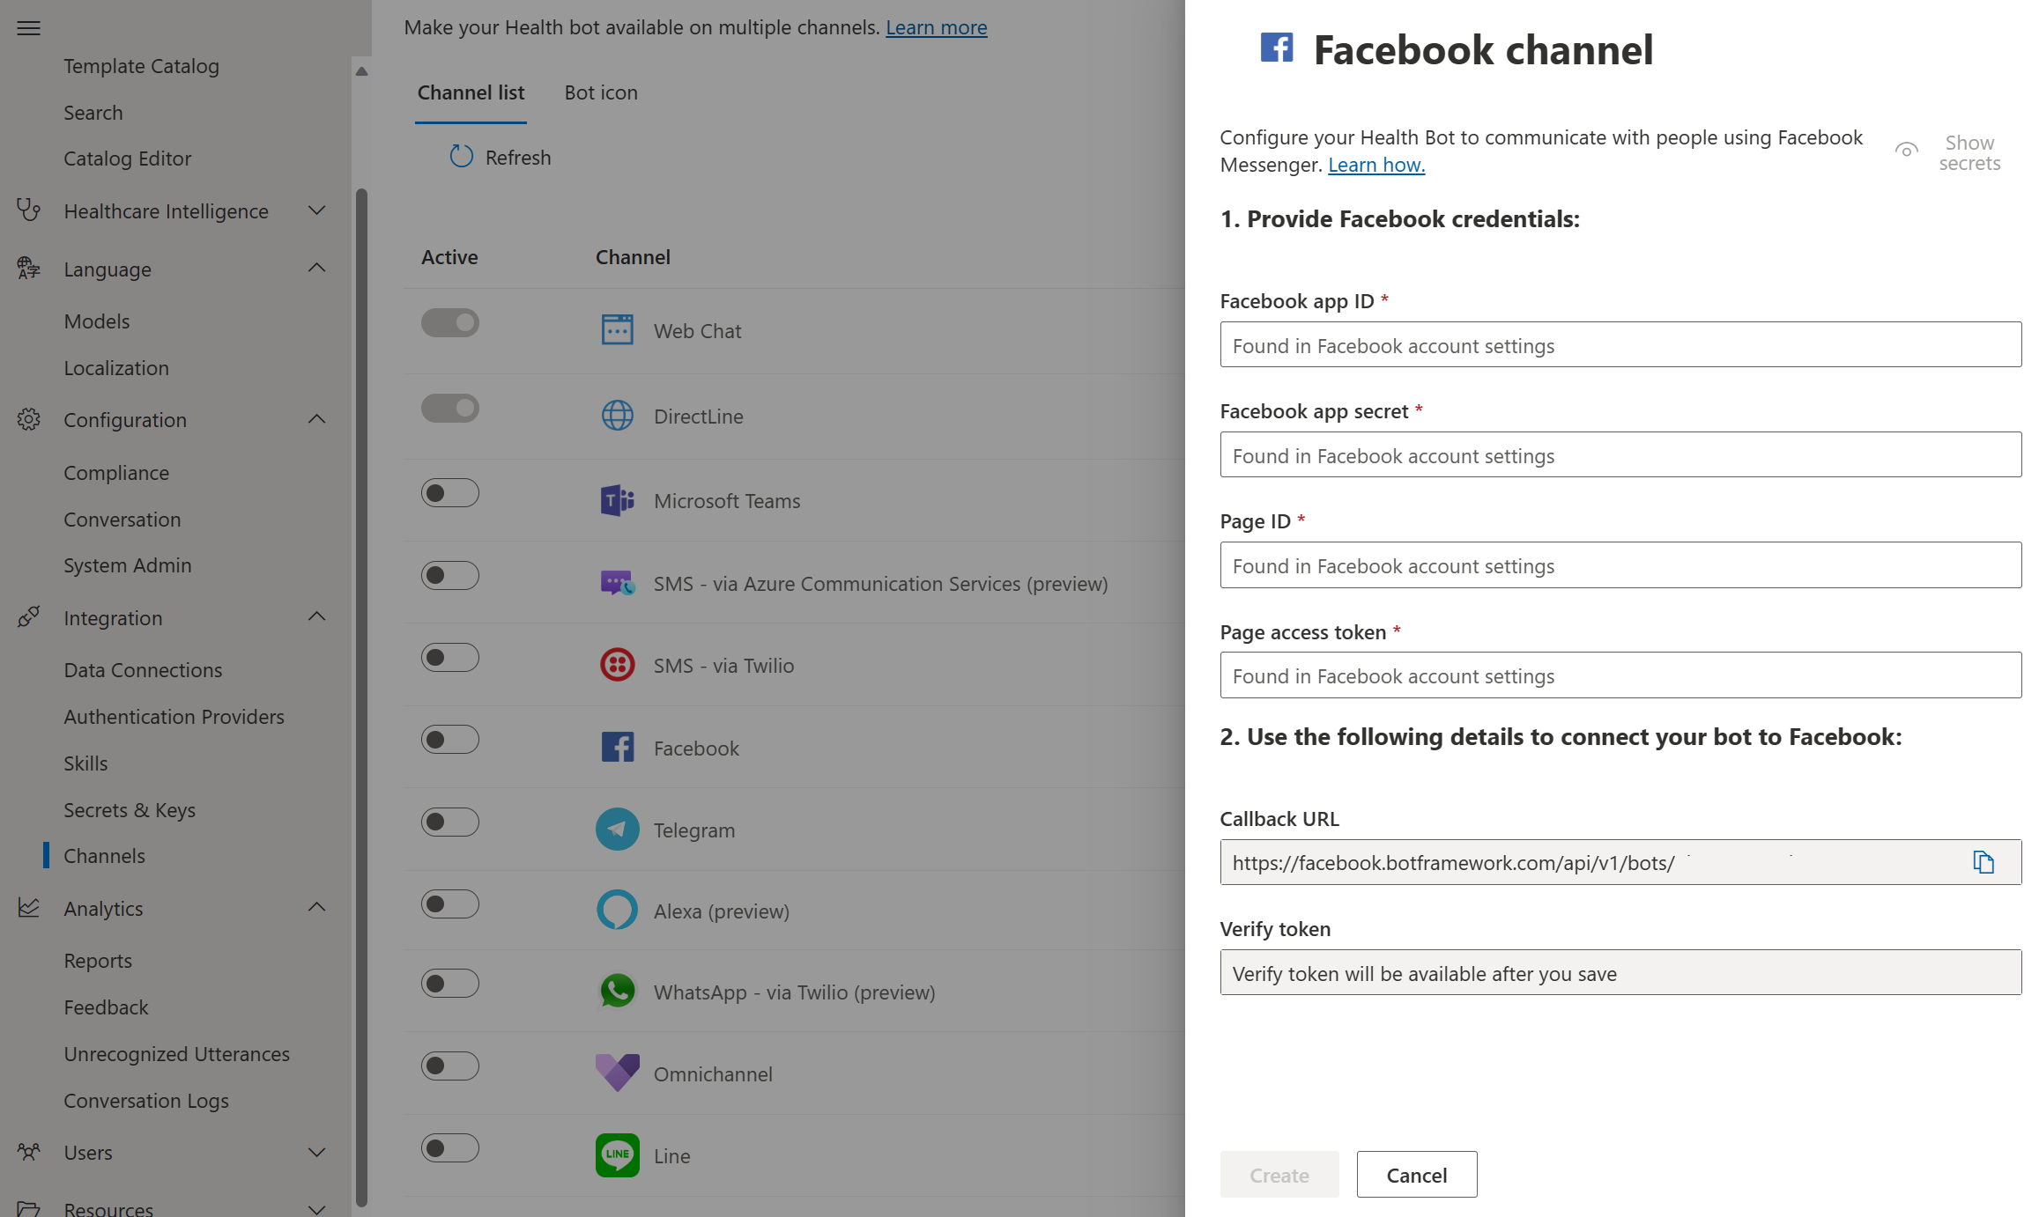Enable the Line channel toggle
The image size is (2039, 1217).
coord(450,1148)
